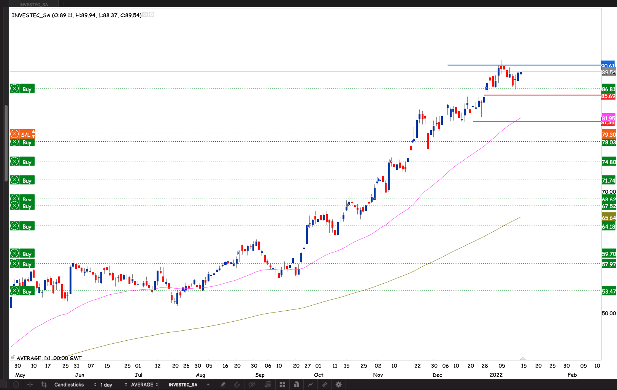Click the Buy label at 74.80 level
617x390 pixels.
(x=27, y=162)
